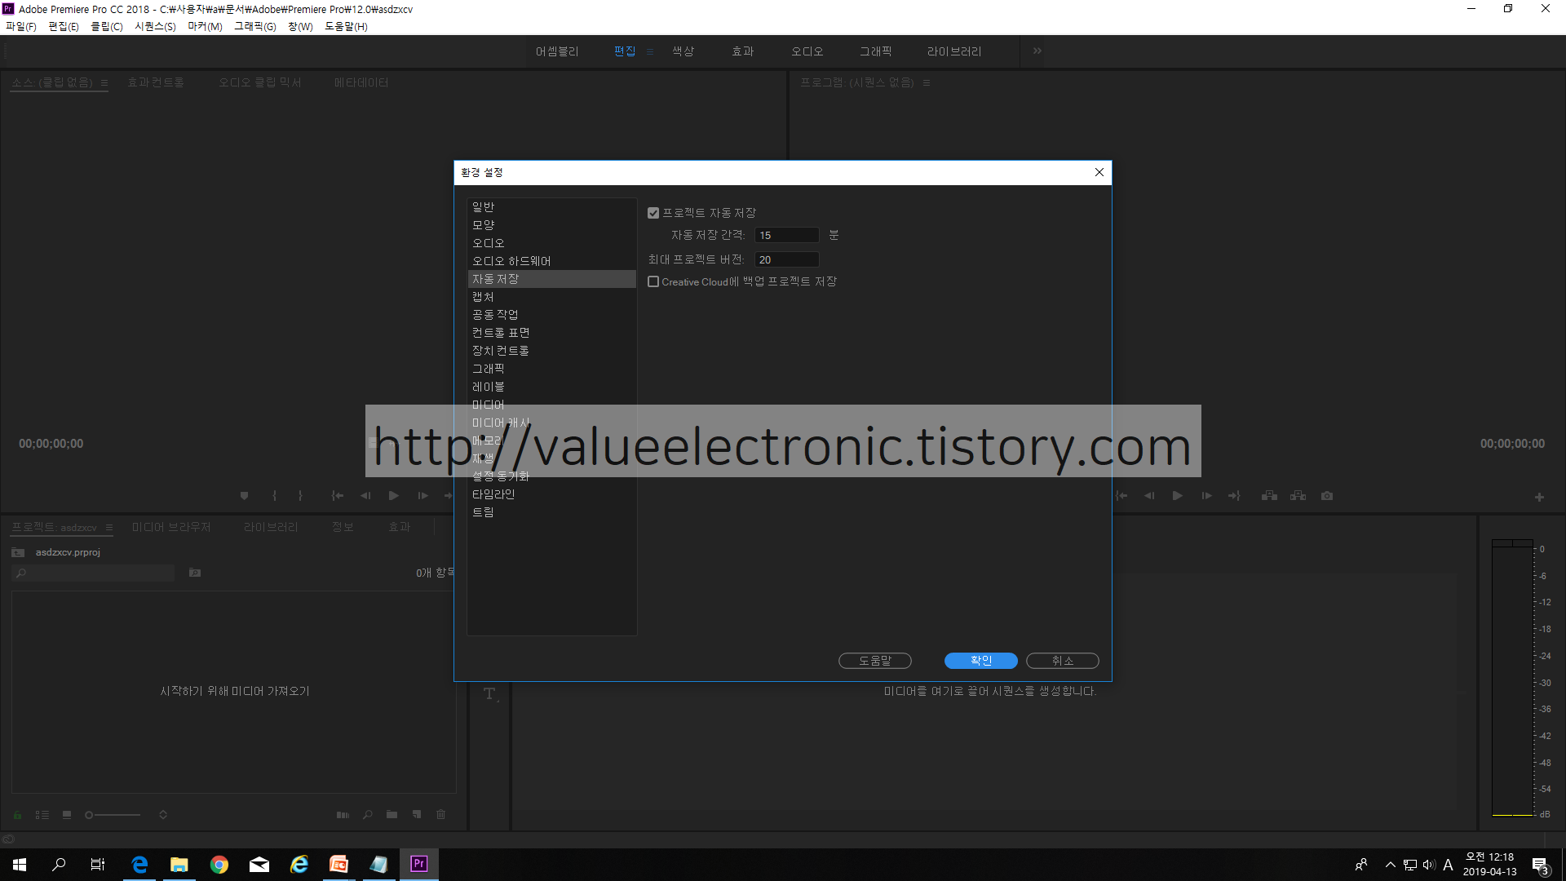Toggle project writable lock icon

[x=17, y=815]
